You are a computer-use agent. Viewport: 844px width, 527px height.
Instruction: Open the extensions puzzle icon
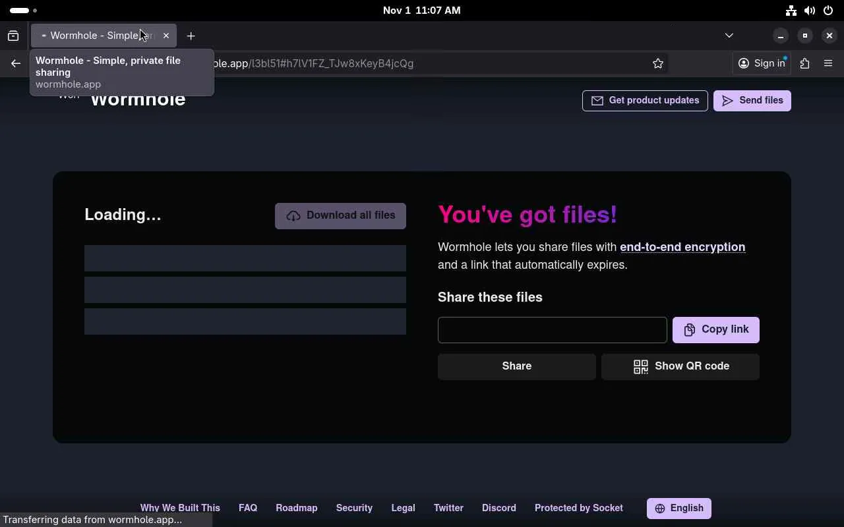point(804,63)
